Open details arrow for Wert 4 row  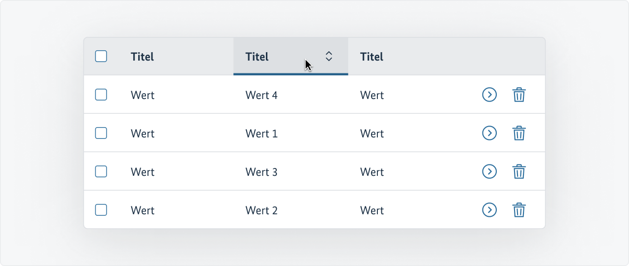pos(489,95)
